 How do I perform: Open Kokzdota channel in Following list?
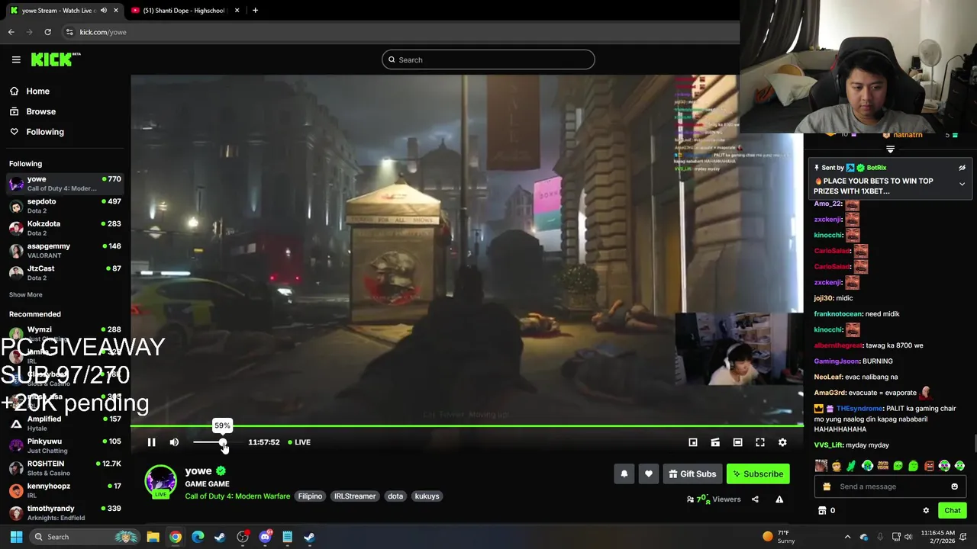[65, 228]
